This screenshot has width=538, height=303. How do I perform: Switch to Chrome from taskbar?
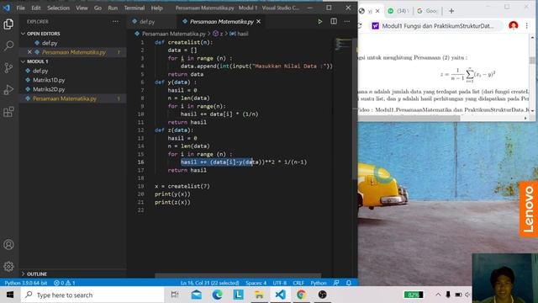tap(301, 295)
